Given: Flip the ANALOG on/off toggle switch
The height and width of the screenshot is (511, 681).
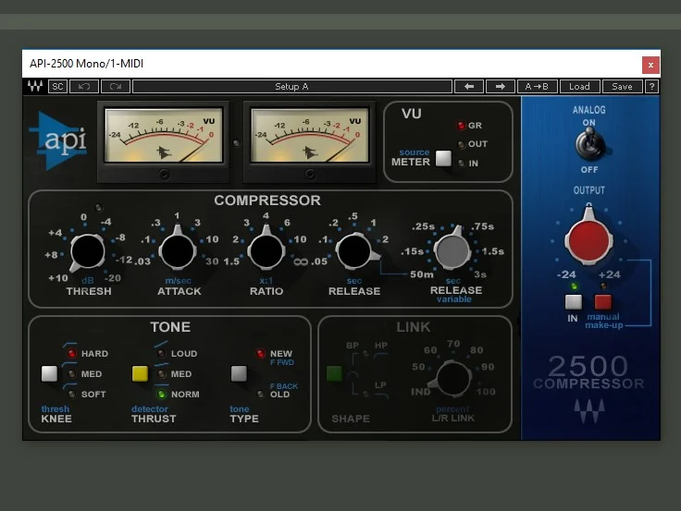Looking at the screenshot, I should [x=588, y=144].
